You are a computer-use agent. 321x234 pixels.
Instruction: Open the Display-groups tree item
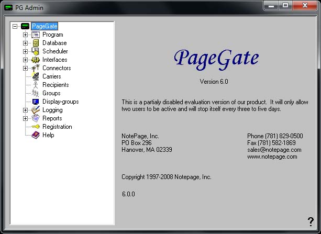click(x=61, y=102)
